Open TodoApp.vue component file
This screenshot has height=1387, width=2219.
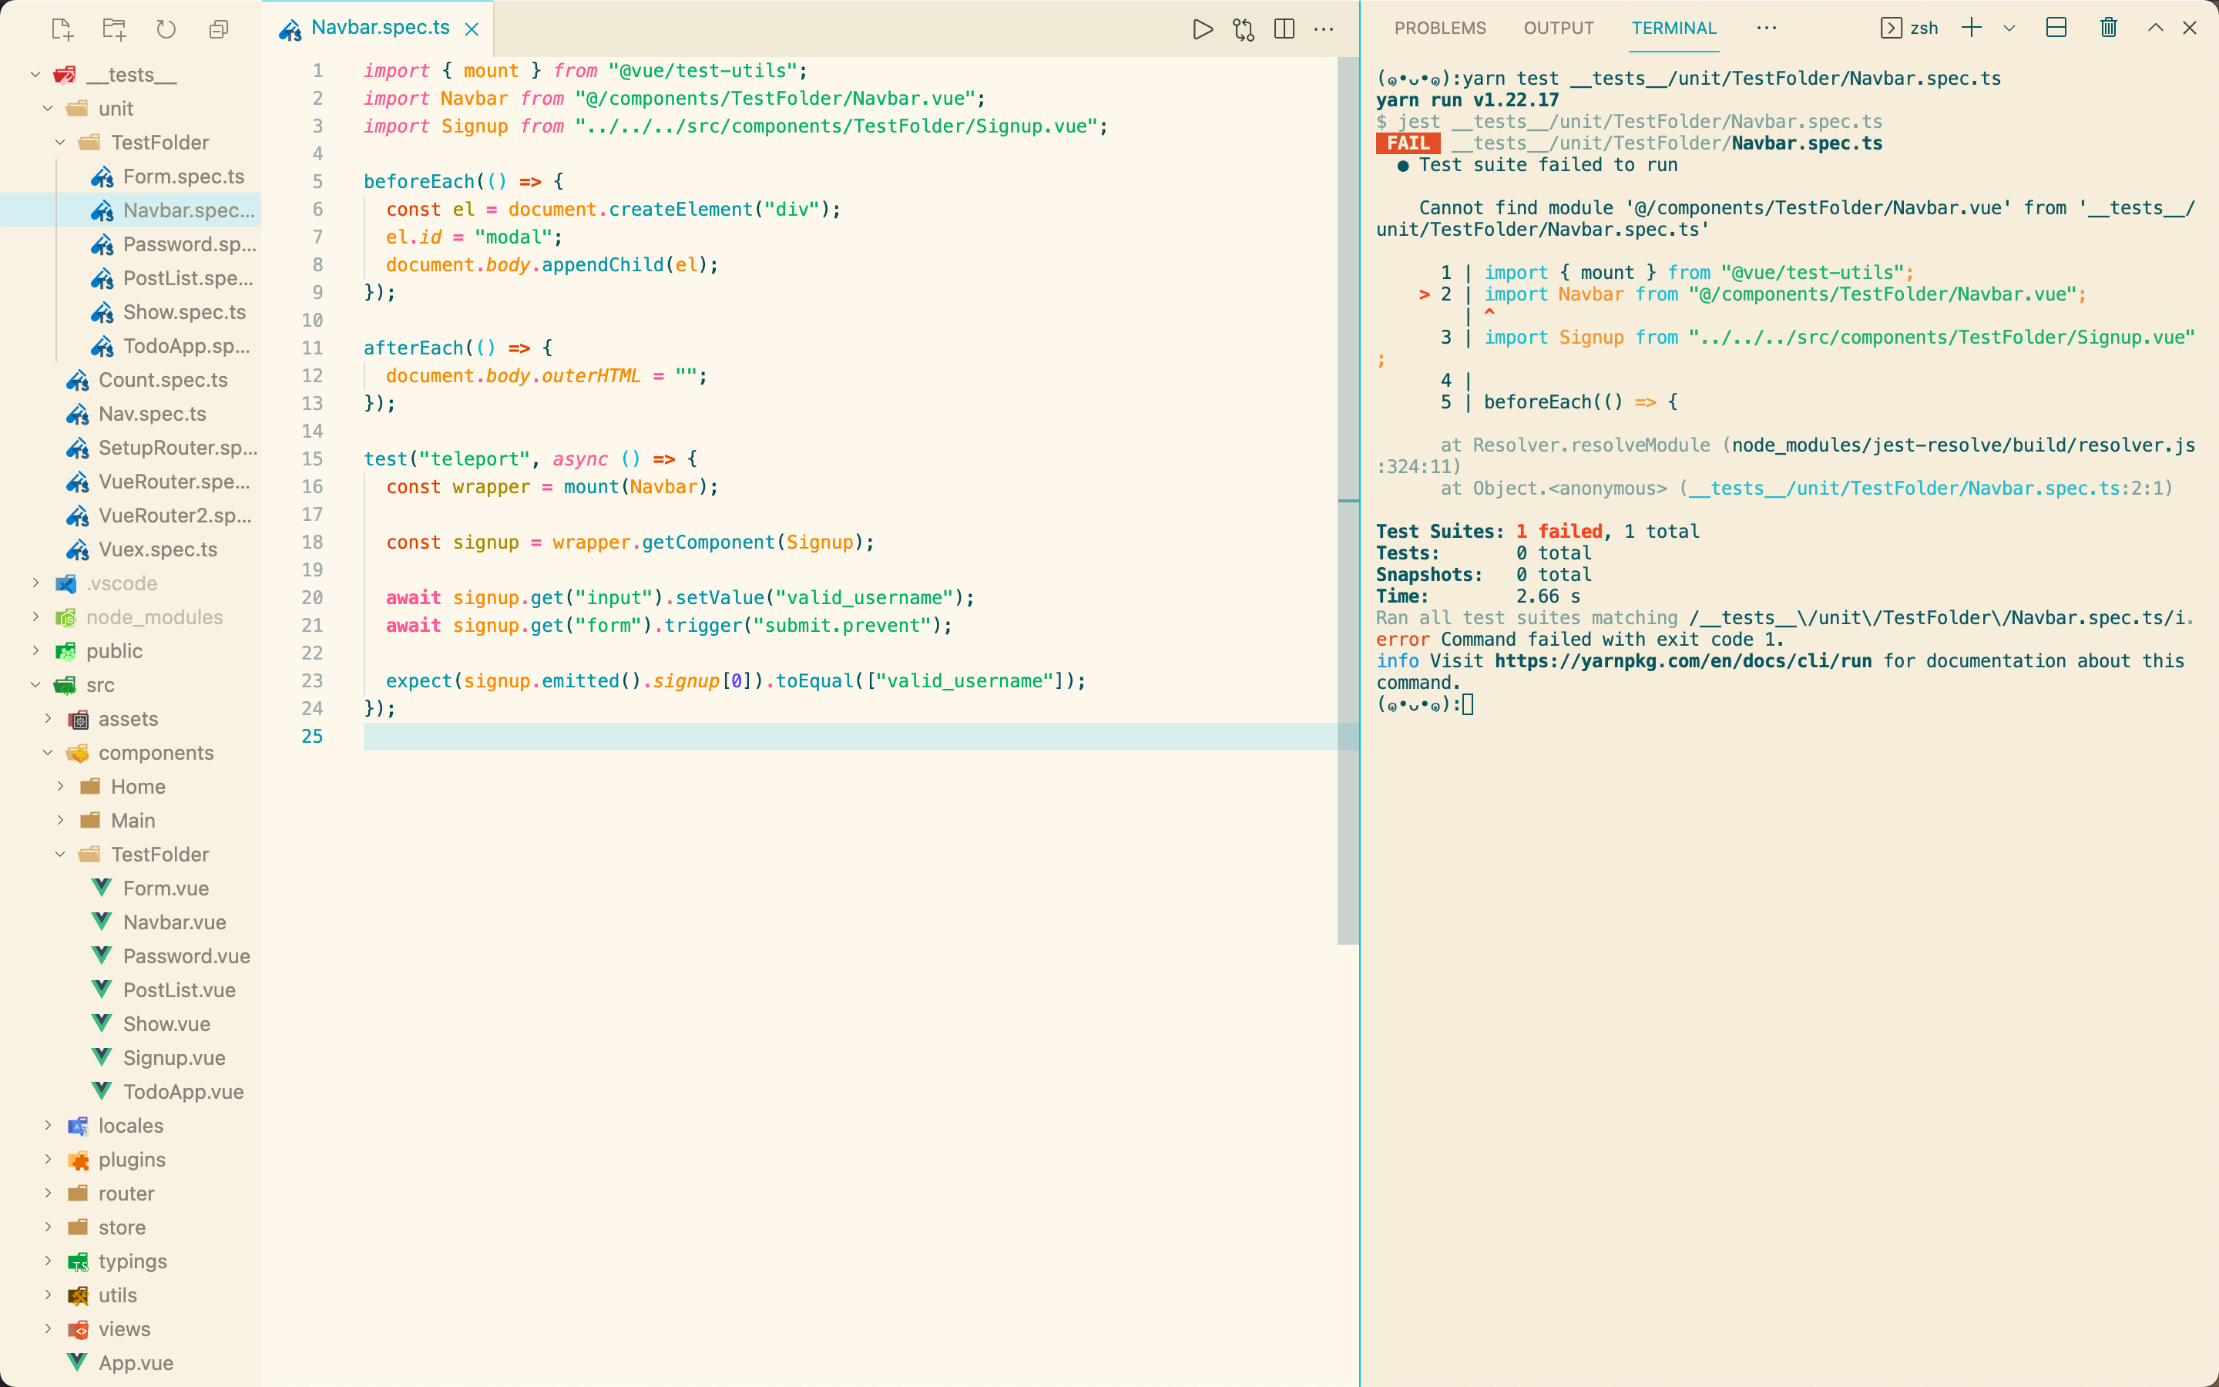[130, 1092]
